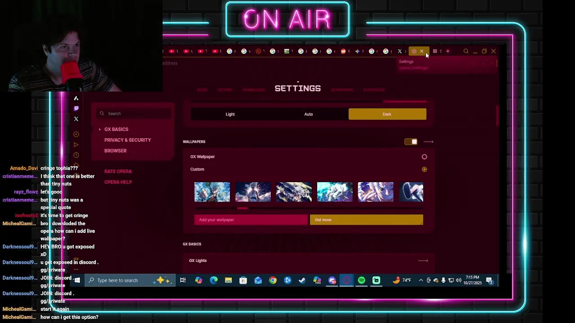This screenshot has width=575, height=323.
Task: Click the Opera GX taskbar icon
Action: (x=347, y=280)
